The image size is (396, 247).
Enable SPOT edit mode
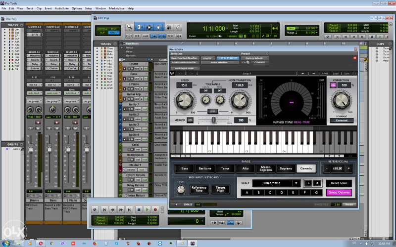pos(114,29)
